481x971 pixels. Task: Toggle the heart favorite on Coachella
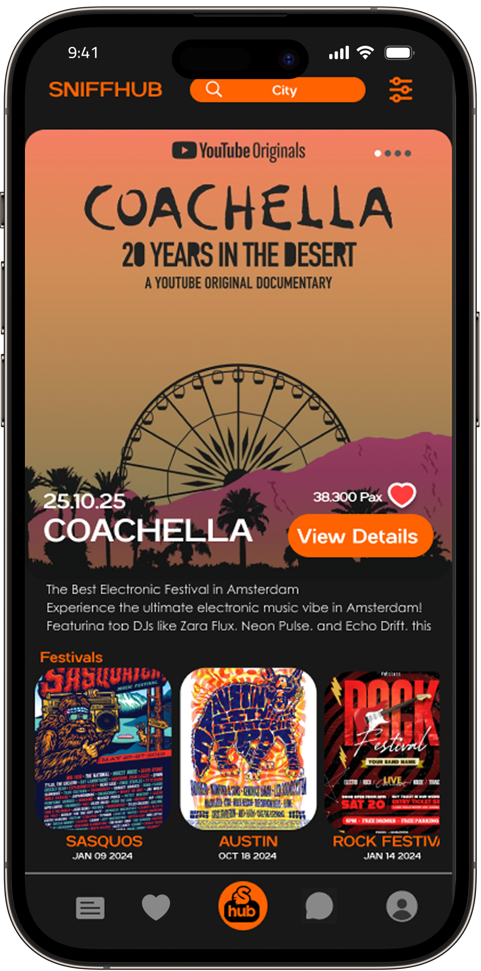tap(402, 495)
